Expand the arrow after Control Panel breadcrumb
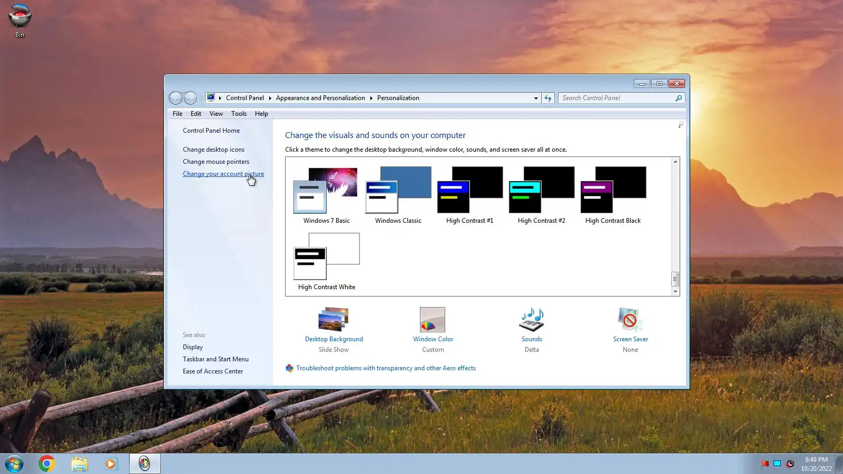 point(270,98)
